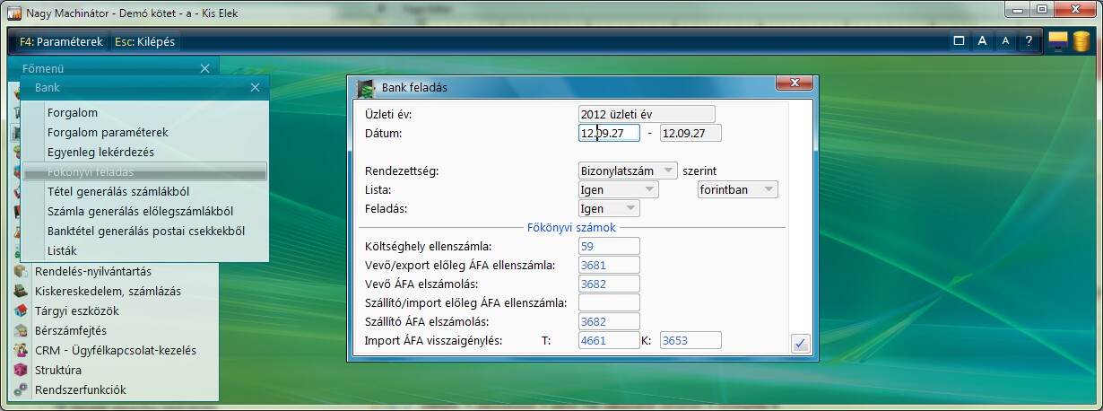Click the start date field
The height and width of the screenshot is (411, 1103).
[609, 133]
